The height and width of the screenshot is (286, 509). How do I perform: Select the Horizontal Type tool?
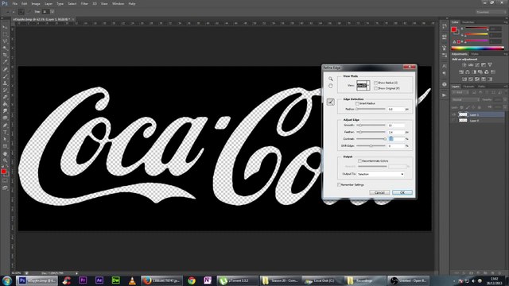click(x=5, y=132)
